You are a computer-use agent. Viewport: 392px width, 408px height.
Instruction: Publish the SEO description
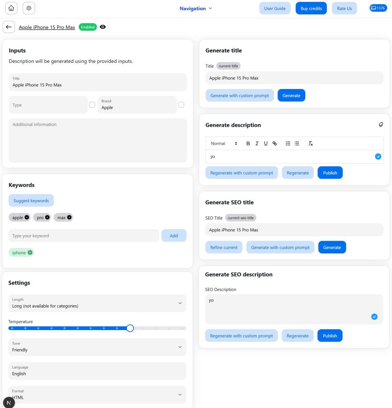tap(330, 336)
